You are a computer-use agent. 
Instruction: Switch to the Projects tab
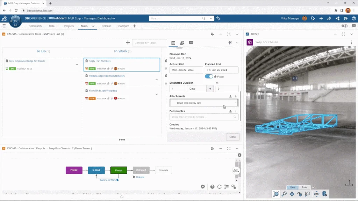(x=69, y=26)
